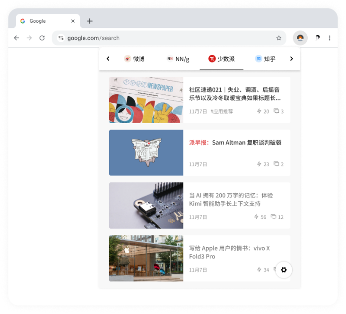This screenshot has width=346, height=314.
Task: Open the blue newspaper-reader thumbnail
Action: pos(146,153)
